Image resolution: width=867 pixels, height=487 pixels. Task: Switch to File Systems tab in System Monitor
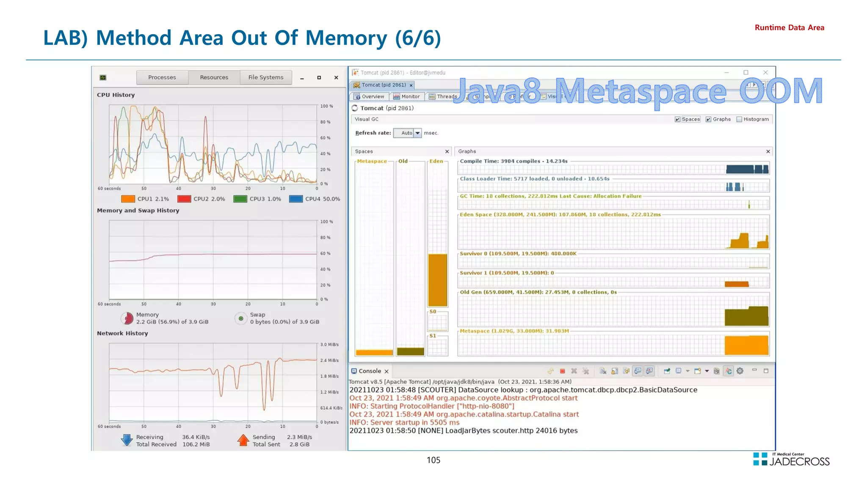coord(266,77)
